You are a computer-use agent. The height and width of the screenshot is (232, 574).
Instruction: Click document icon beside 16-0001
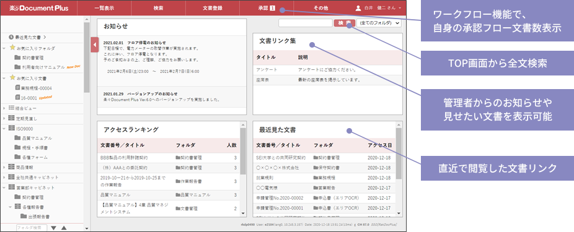click(x=17, y=98)
